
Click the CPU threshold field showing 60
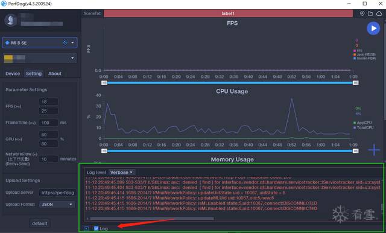49,135
